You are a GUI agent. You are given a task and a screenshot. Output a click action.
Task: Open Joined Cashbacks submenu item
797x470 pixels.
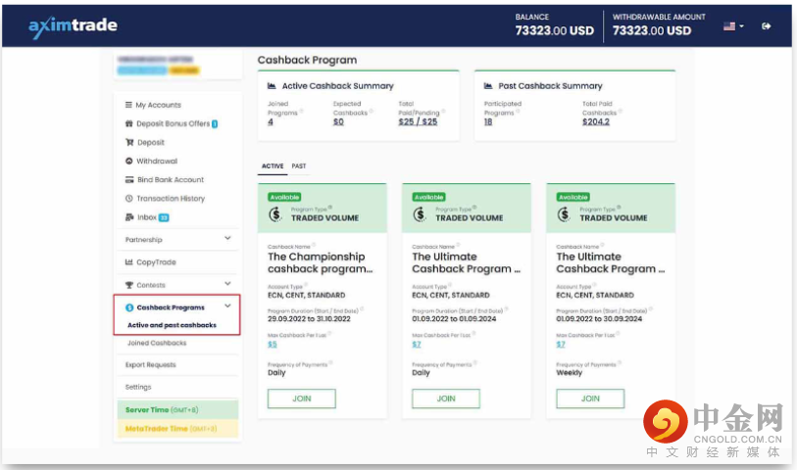point(156,343)
